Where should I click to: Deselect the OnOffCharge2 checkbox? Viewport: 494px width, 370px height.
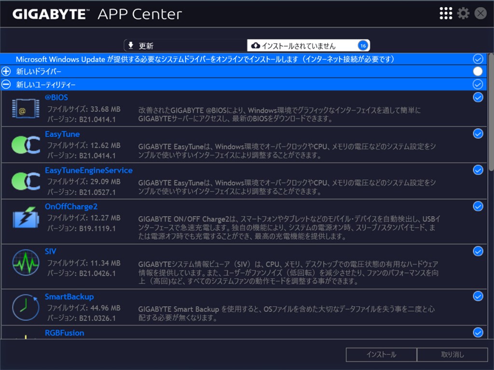click(x=478, y=206)
